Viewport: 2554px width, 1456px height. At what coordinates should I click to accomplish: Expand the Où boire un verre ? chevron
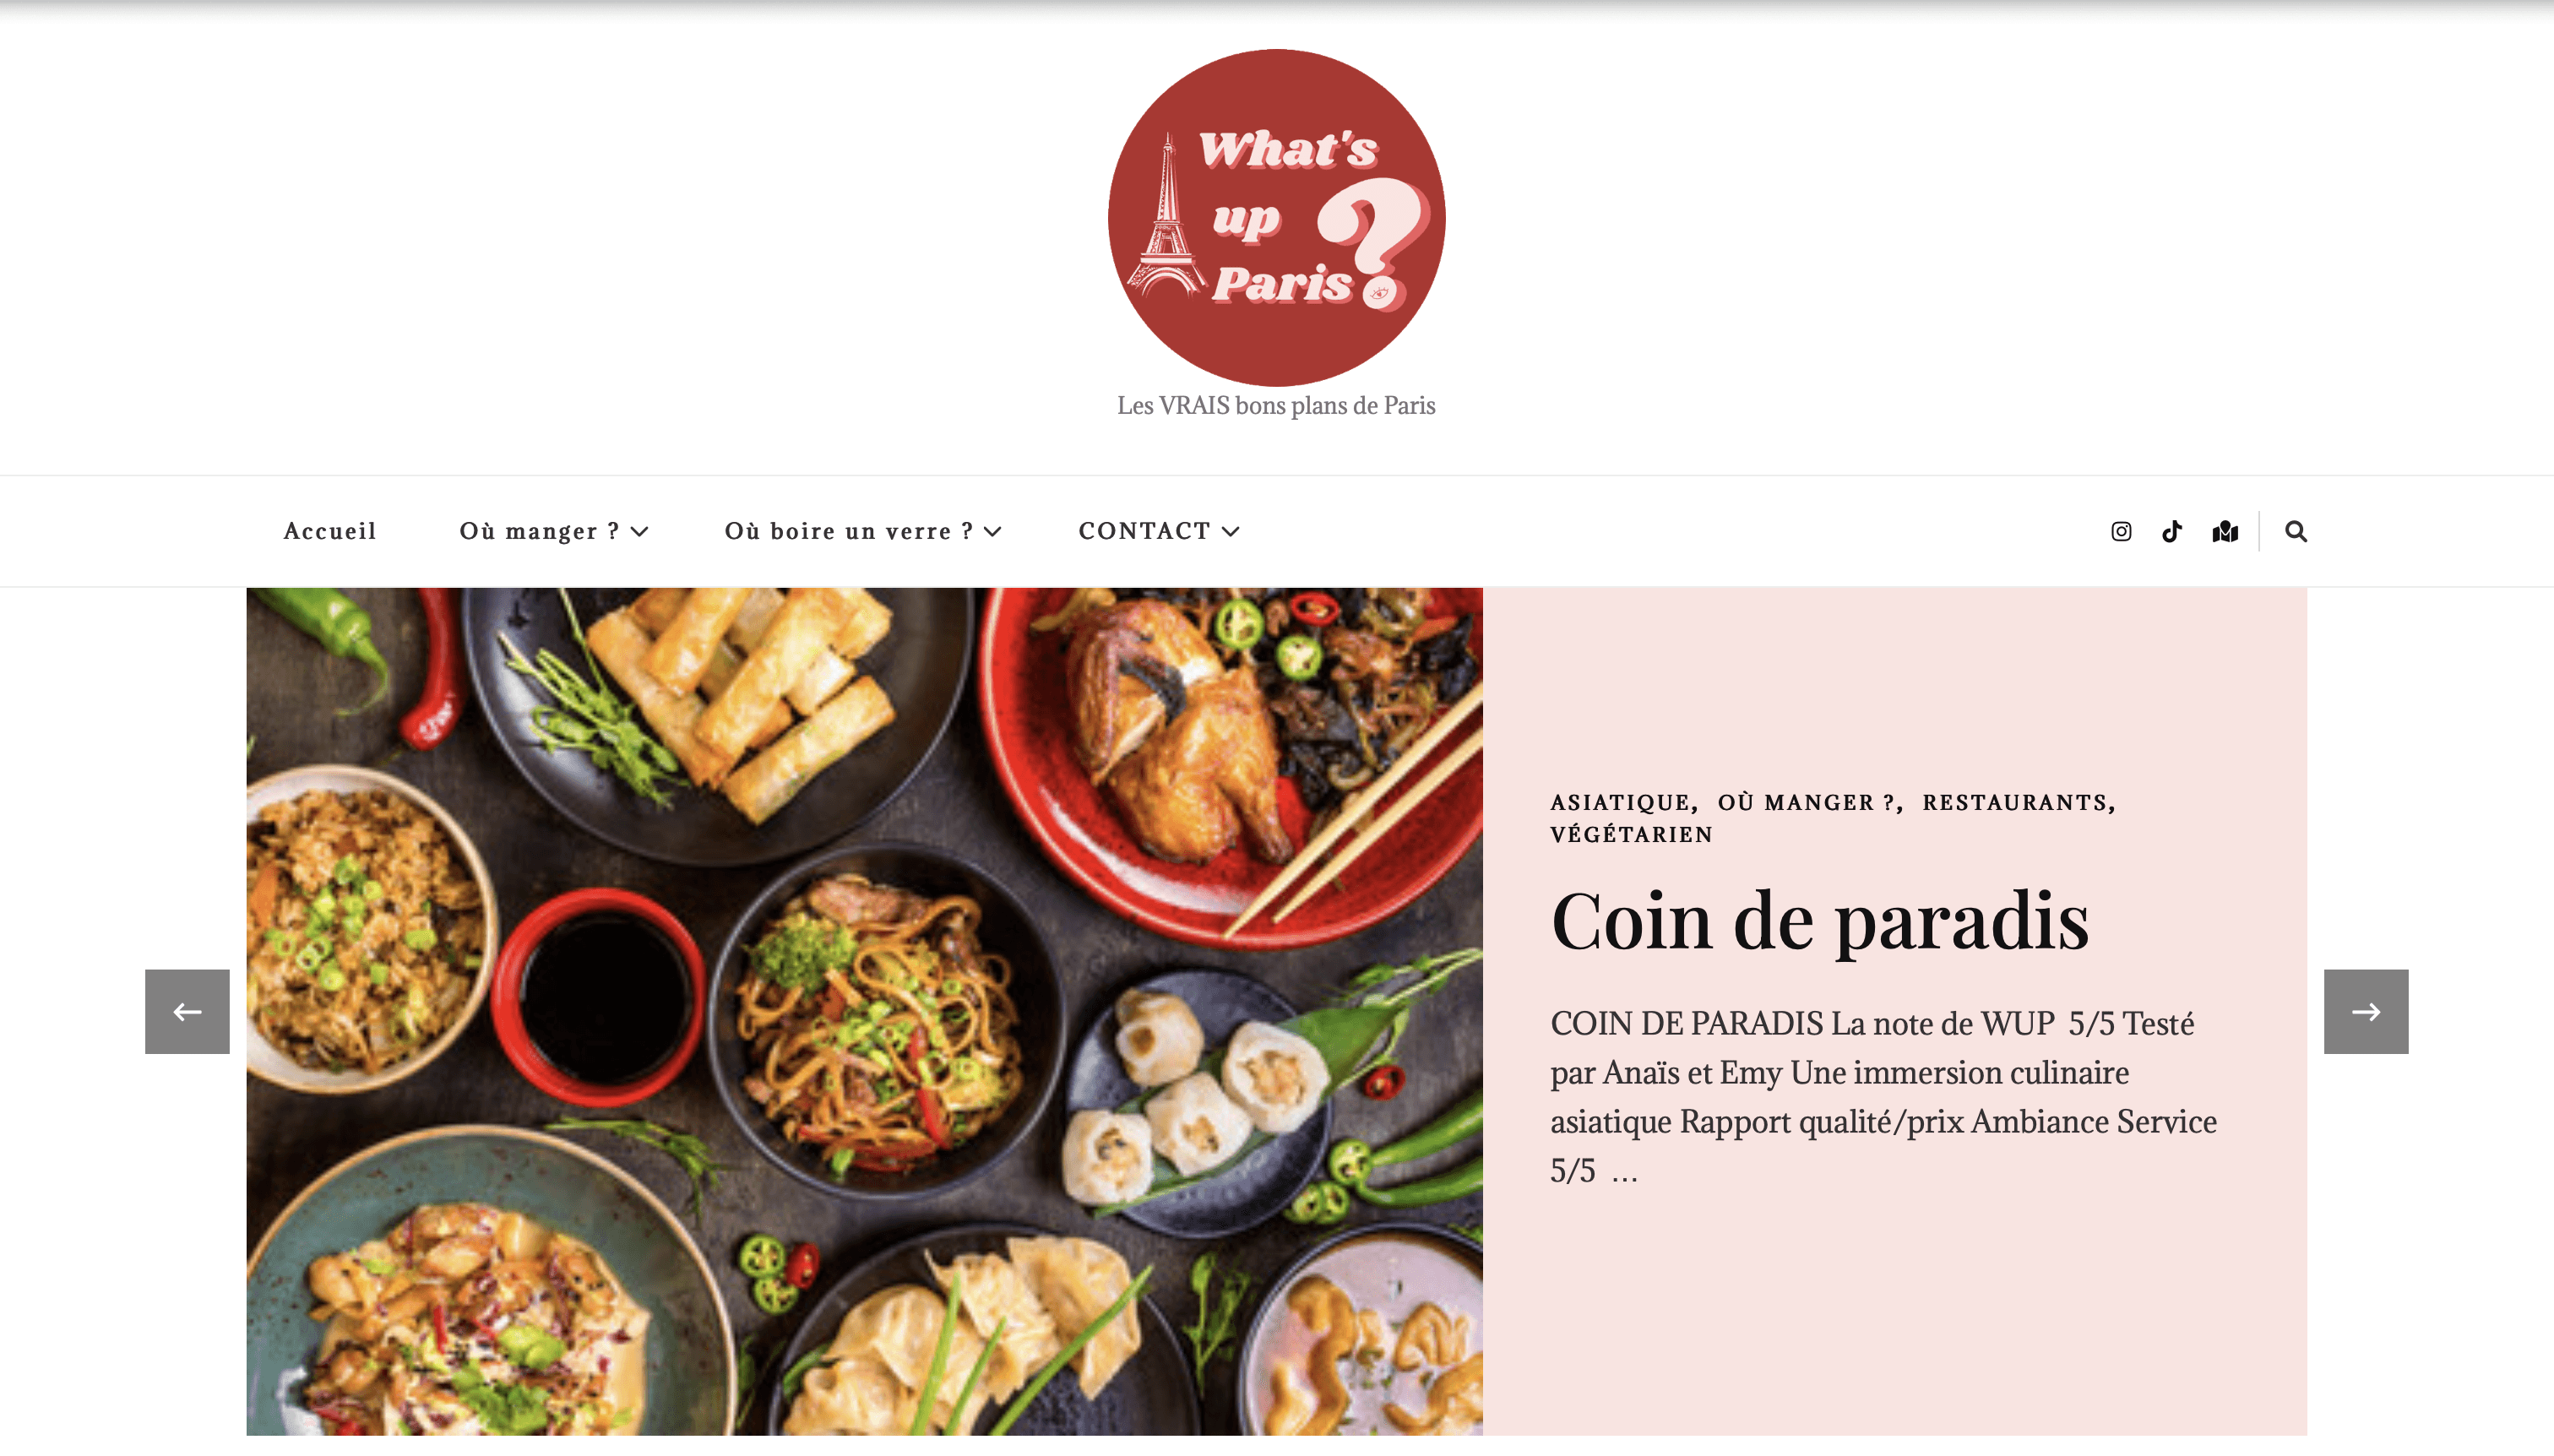992,531
